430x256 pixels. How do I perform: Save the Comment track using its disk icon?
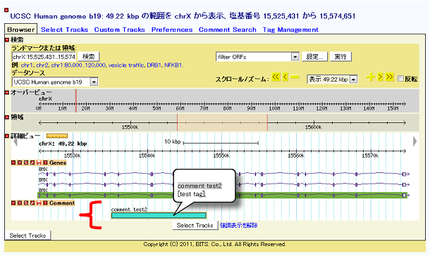tap(39, 203)
